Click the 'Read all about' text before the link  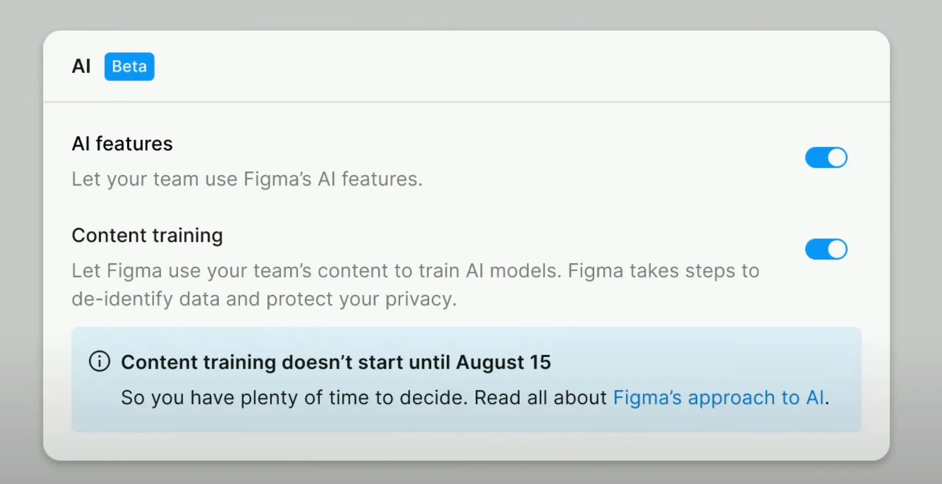point(540,398)
